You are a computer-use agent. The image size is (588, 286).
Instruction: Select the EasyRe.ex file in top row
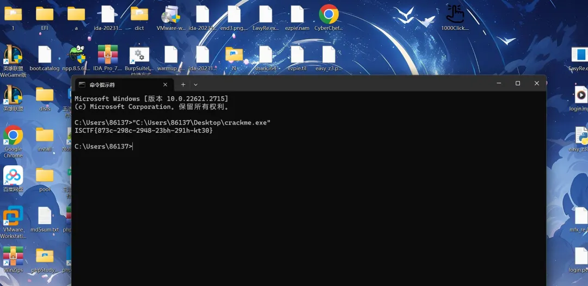266,14
